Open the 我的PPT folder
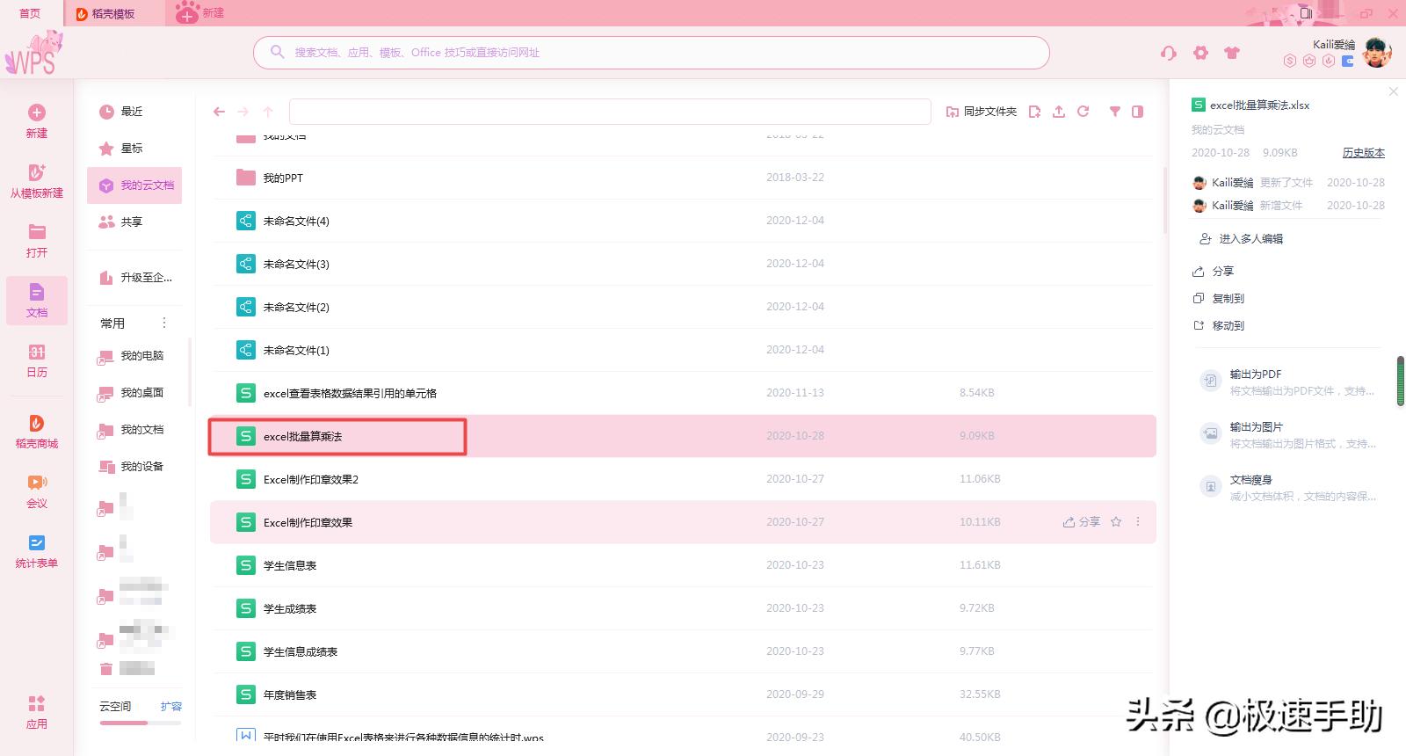The height and width of the screenshot is (756, 1406). pos(682,178)
